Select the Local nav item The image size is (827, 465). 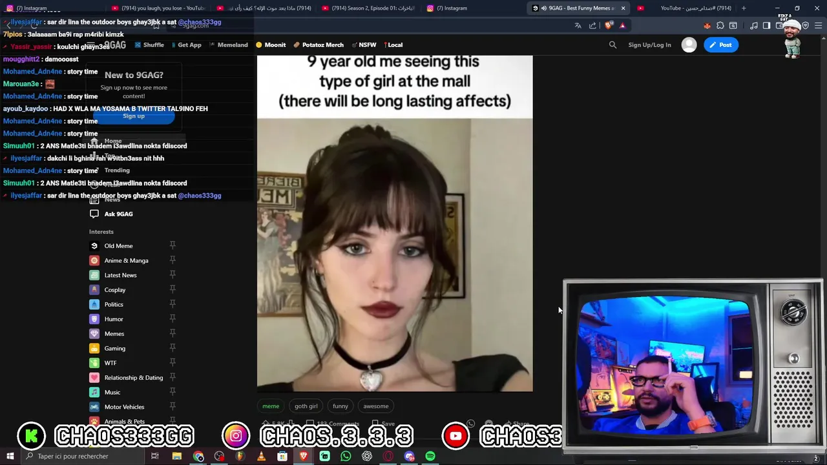393,45
